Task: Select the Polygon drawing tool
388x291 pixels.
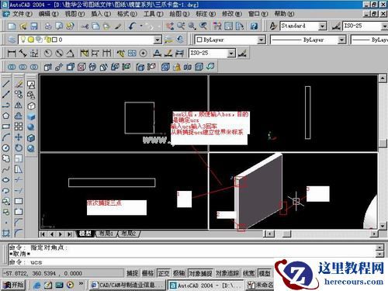Action: point(6,116)
